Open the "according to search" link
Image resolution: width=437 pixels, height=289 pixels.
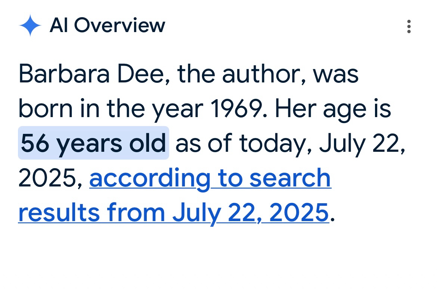(210, 178)
